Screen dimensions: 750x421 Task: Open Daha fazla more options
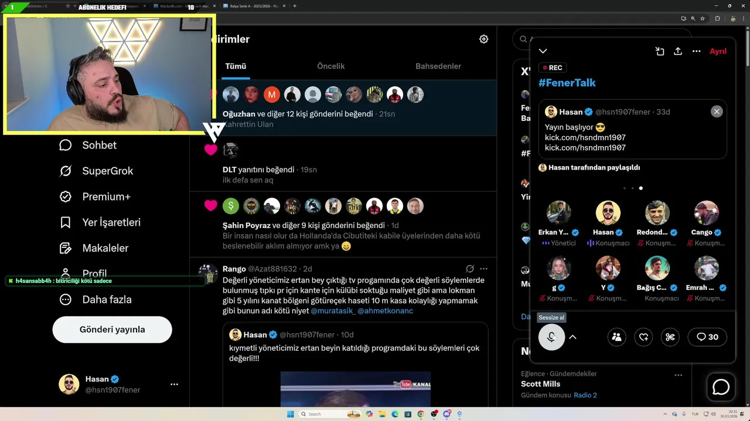(95, 299)
